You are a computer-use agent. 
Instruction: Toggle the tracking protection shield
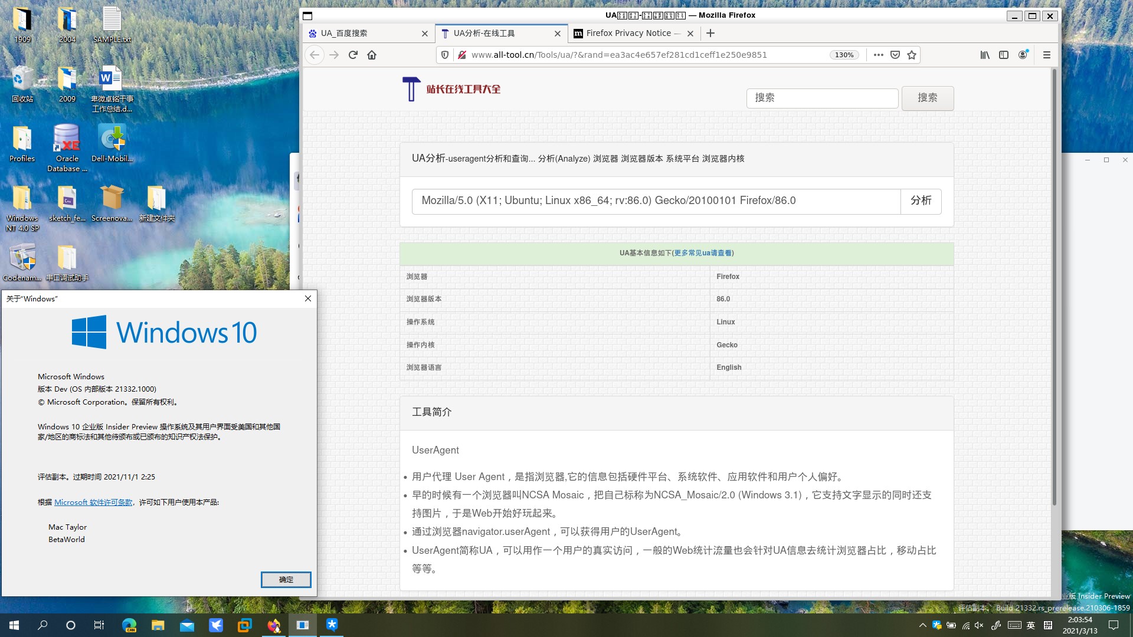[444, 55]
